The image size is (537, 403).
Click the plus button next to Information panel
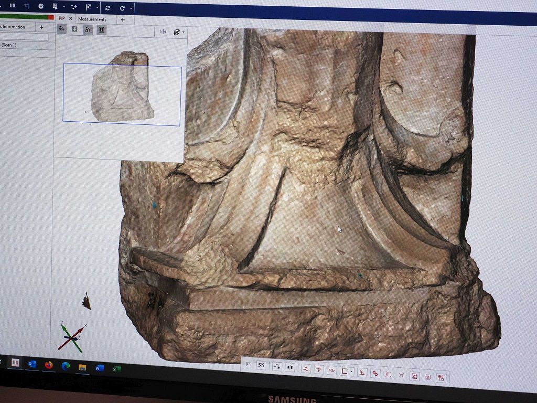tap(41, 27)
